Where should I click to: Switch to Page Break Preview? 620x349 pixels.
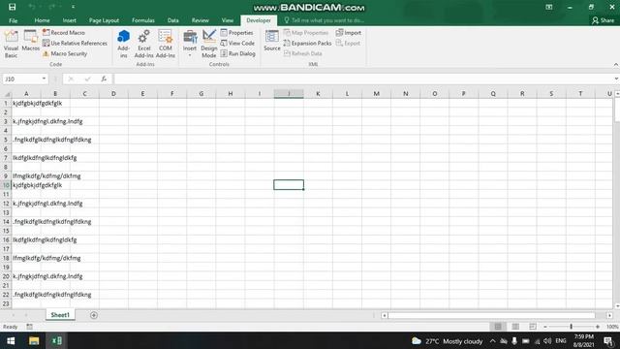click(x=533, y=327)
